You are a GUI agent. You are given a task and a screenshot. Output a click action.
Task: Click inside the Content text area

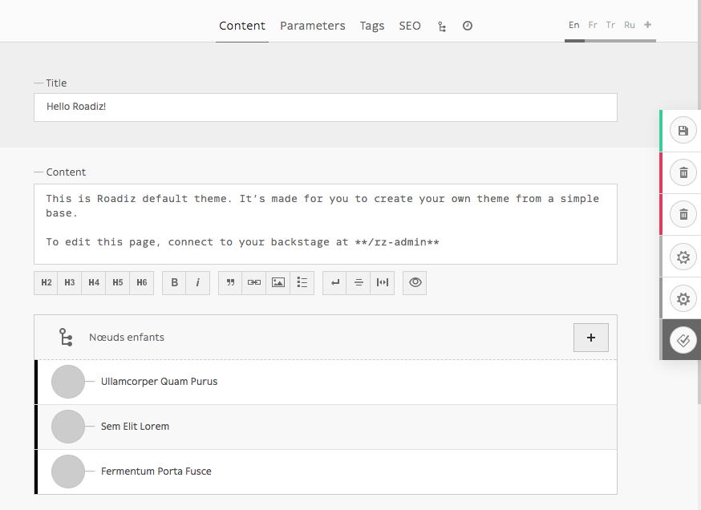pos(326,224)
